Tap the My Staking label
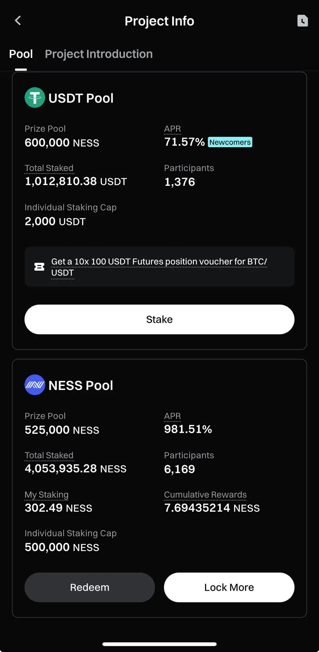 point(47,495)
